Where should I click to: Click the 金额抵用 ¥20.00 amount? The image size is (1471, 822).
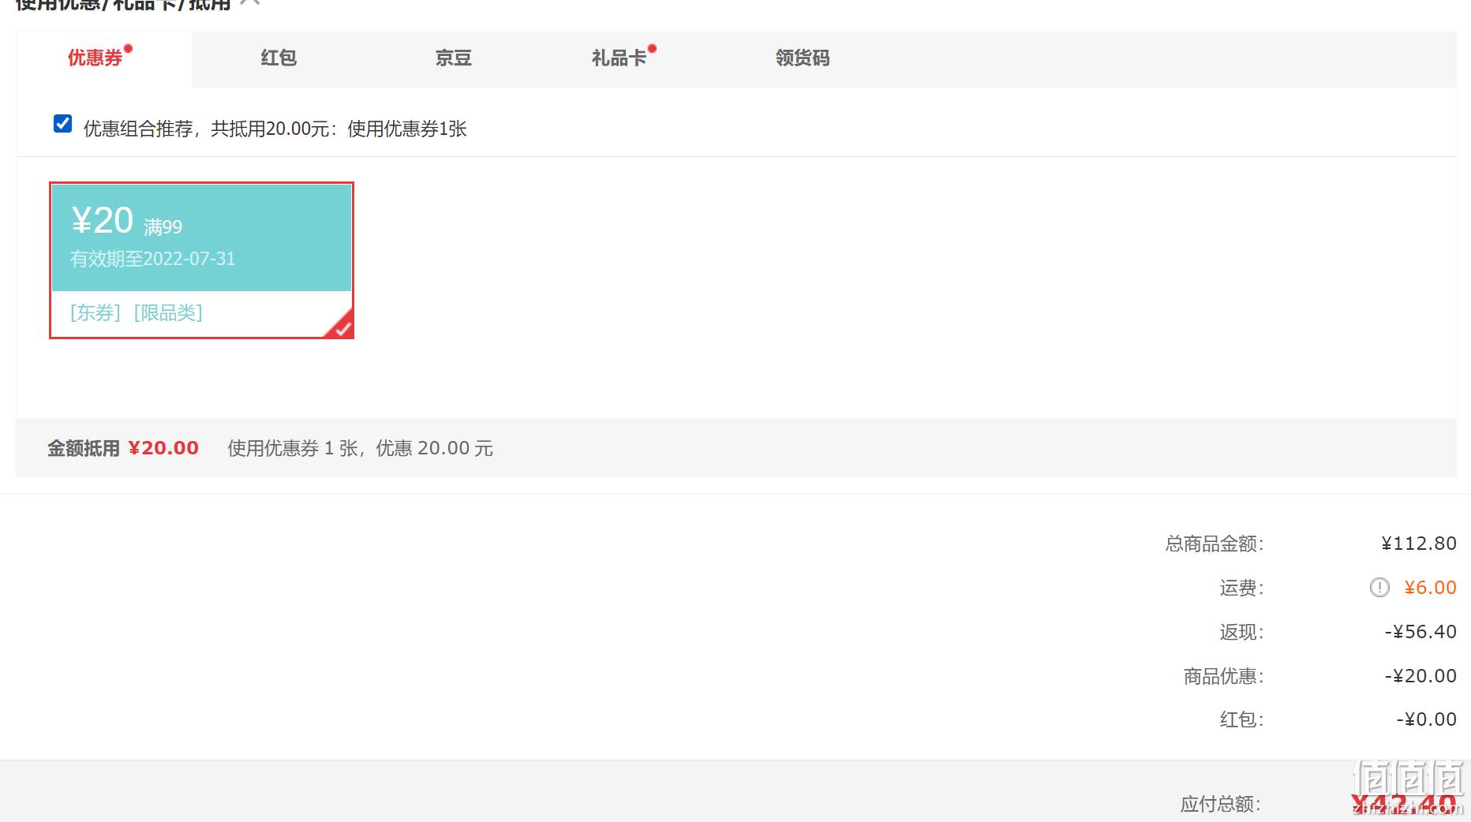[163, 448]
